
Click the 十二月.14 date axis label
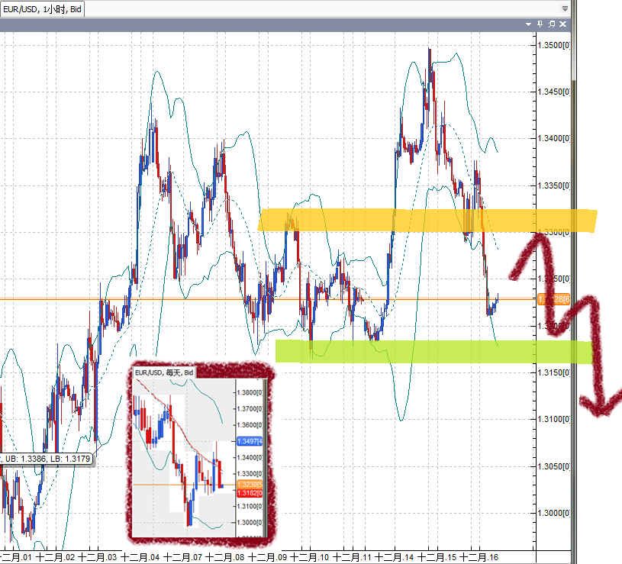click(395, 557)
